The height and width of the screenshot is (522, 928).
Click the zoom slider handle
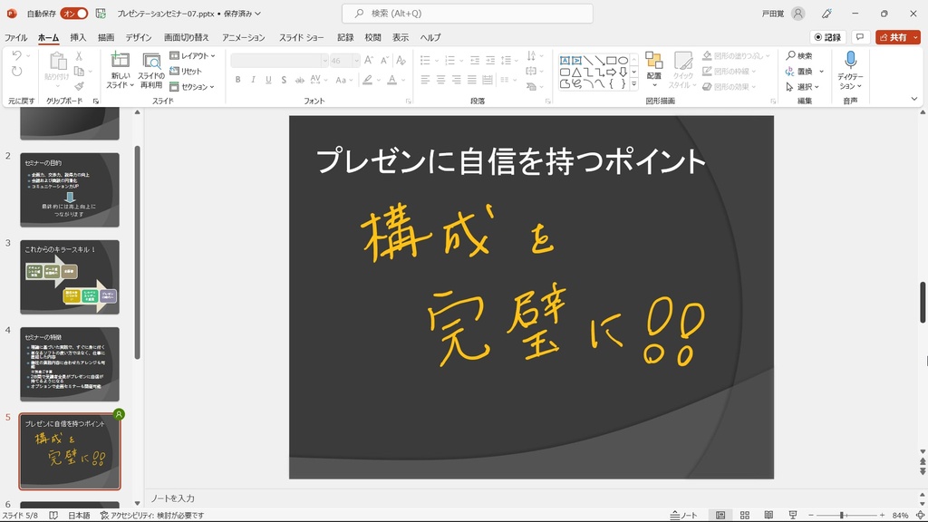pyautogui.click(x=842, y=516)
